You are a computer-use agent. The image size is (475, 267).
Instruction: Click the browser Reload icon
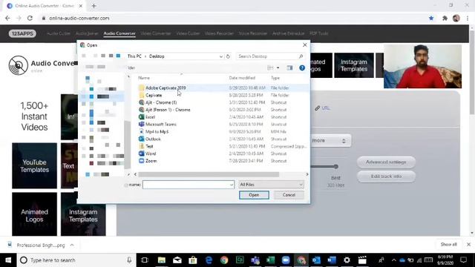(x=30, y=18)
